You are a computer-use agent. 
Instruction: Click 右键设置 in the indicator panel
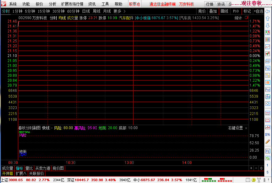(235, 128)
